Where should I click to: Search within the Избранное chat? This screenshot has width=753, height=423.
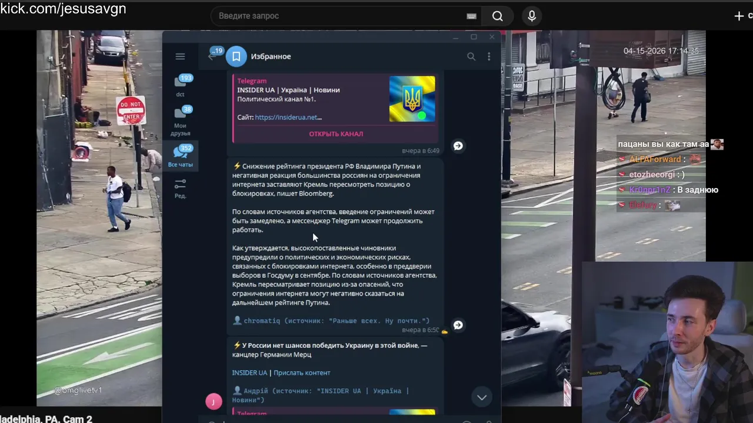[x=471, y=56]
